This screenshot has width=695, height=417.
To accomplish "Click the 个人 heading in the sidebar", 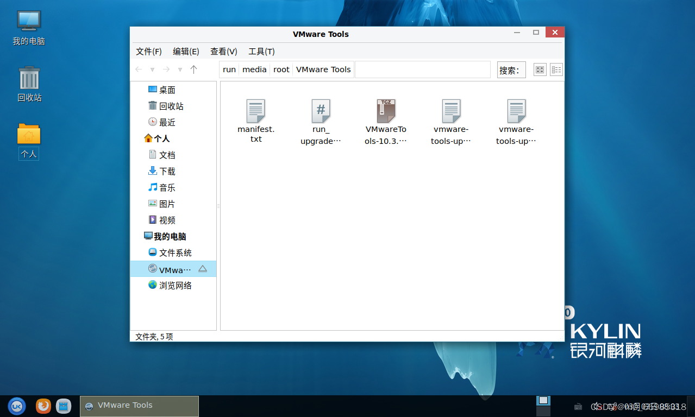I will click(173, 138).
